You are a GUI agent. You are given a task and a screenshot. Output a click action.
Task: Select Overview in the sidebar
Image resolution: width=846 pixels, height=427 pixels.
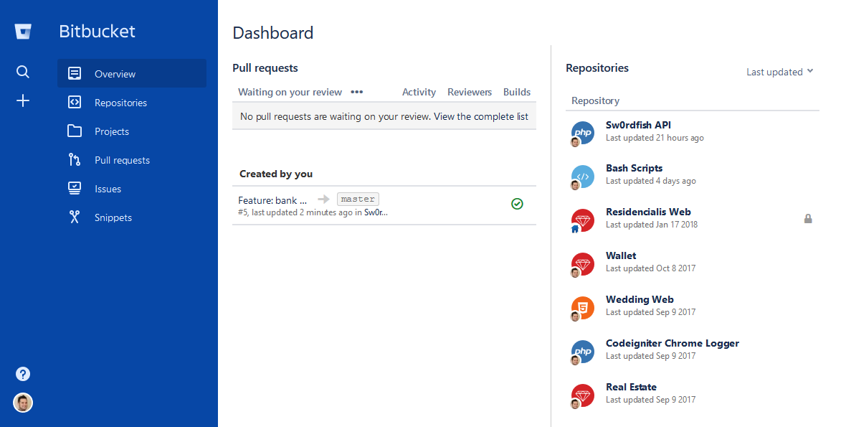(x=132, y=73)
